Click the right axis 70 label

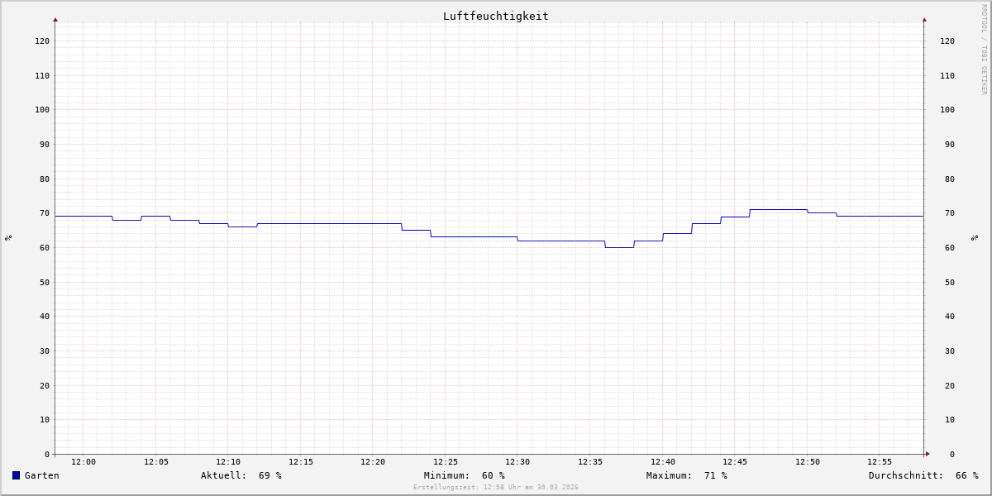click(x=944, y=213)
